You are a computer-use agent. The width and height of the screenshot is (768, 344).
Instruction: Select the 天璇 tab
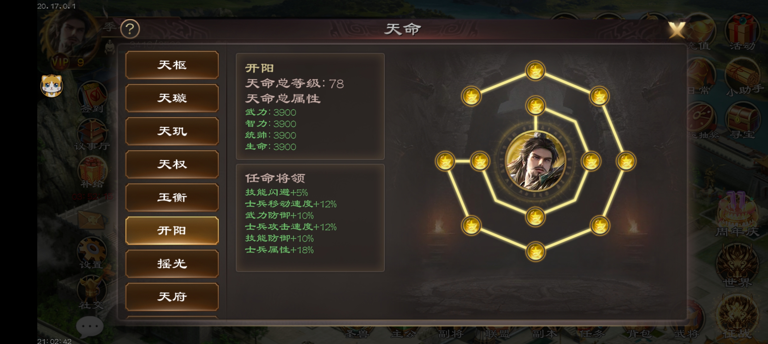pos(172,98)
